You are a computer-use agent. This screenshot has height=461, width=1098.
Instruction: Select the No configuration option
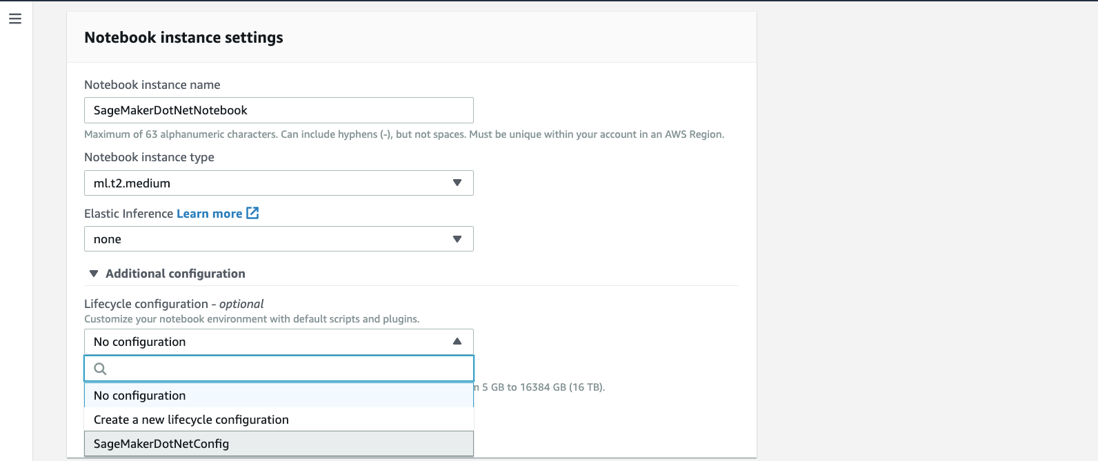pos(279,396)
